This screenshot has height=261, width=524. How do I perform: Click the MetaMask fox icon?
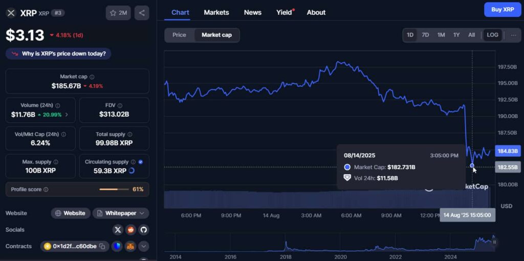point(130,246)
